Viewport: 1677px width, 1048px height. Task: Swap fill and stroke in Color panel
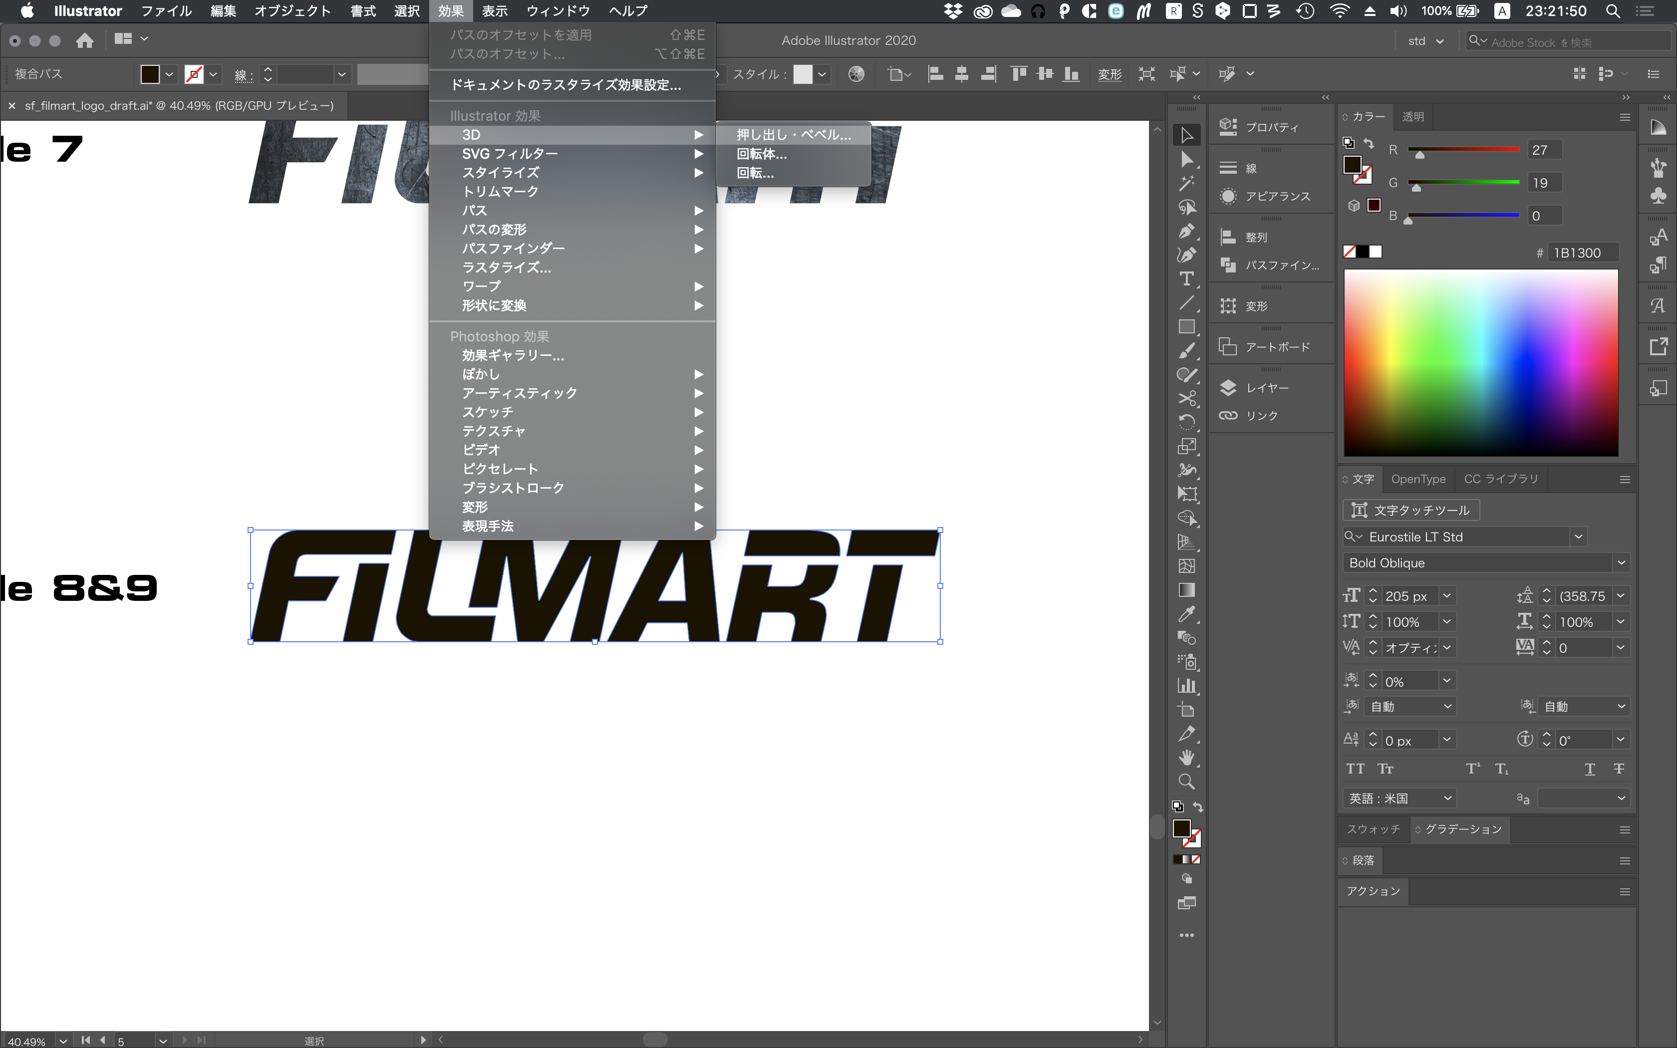click(1369, 143)
